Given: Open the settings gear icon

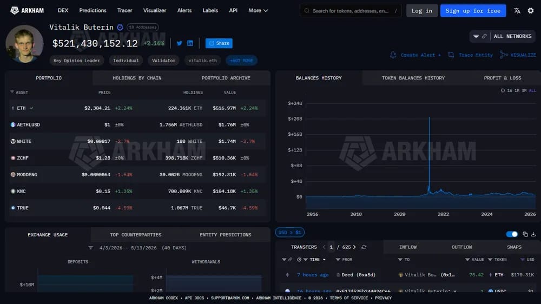Looking at the screenshot, I should 531,11.
